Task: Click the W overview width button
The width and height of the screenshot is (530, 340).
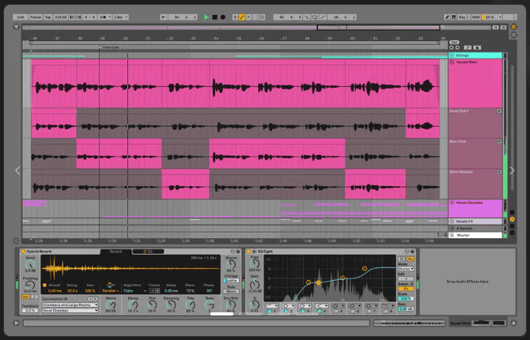Action: click(503, 27)
